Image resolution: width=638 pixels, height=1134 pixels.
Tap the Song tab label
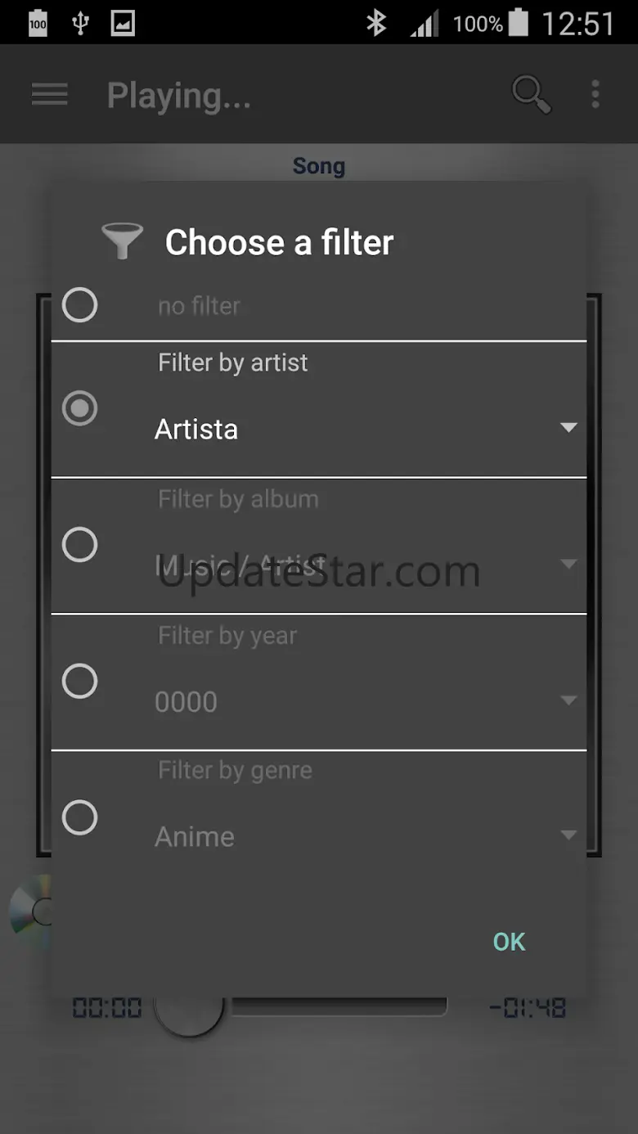tap(318, 166)
